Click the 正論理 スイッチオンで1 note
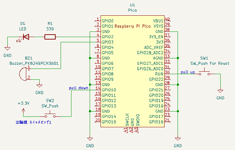The width and height of the screenshot is (235, 150). click(33, 122)
